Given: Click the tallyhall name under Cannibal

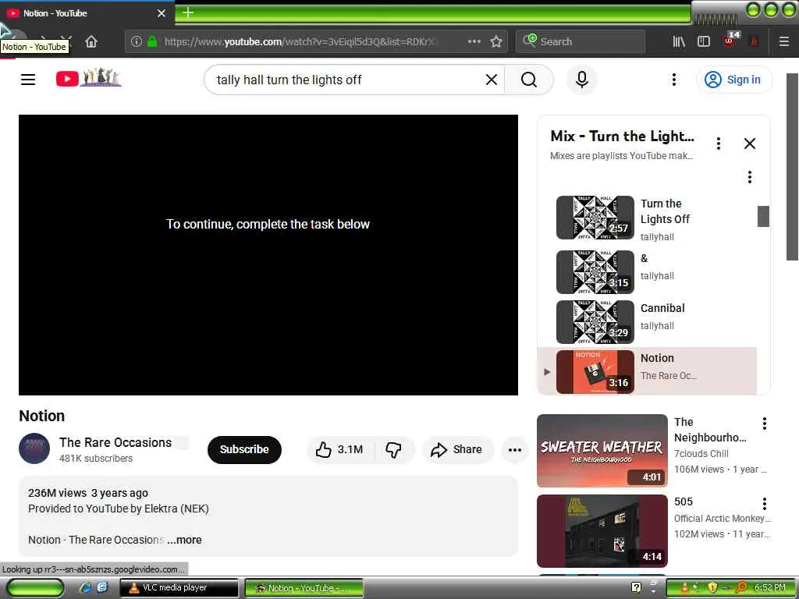Looking at the screenshot, I should [x=657, y=326].
